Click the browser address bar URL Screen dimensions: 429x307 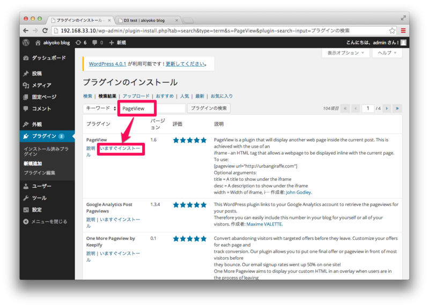coord(205,31)
